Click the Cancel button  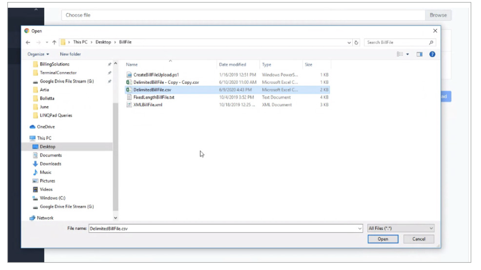point(418,239)
